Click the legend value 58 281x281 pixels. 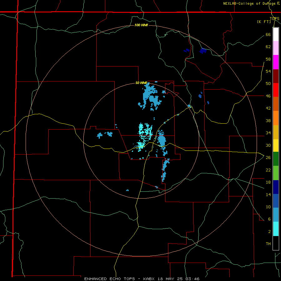[x=268, y=59]
